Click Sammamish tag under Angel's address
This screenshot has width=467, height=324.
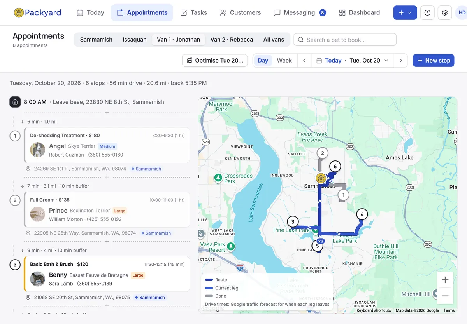click(146, 169)
